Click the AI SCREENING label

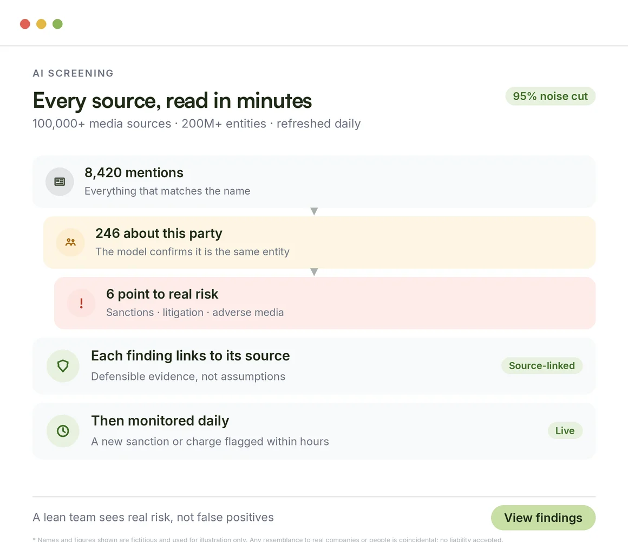pos(73,73)
